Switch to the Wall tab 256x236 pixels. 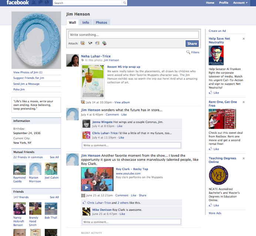[73, 22]
